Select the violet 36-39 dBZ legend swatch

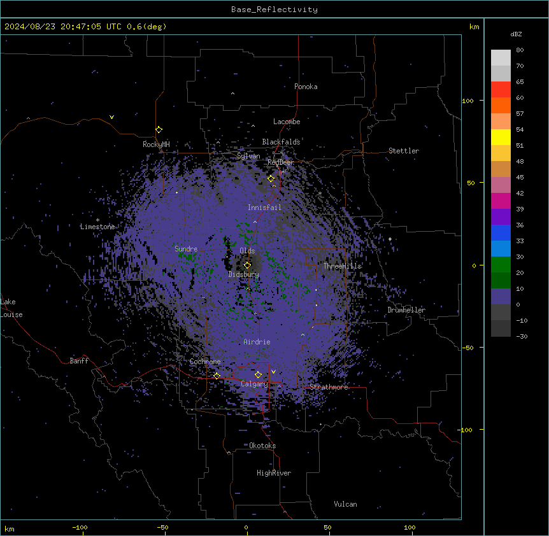click(501, 216)
